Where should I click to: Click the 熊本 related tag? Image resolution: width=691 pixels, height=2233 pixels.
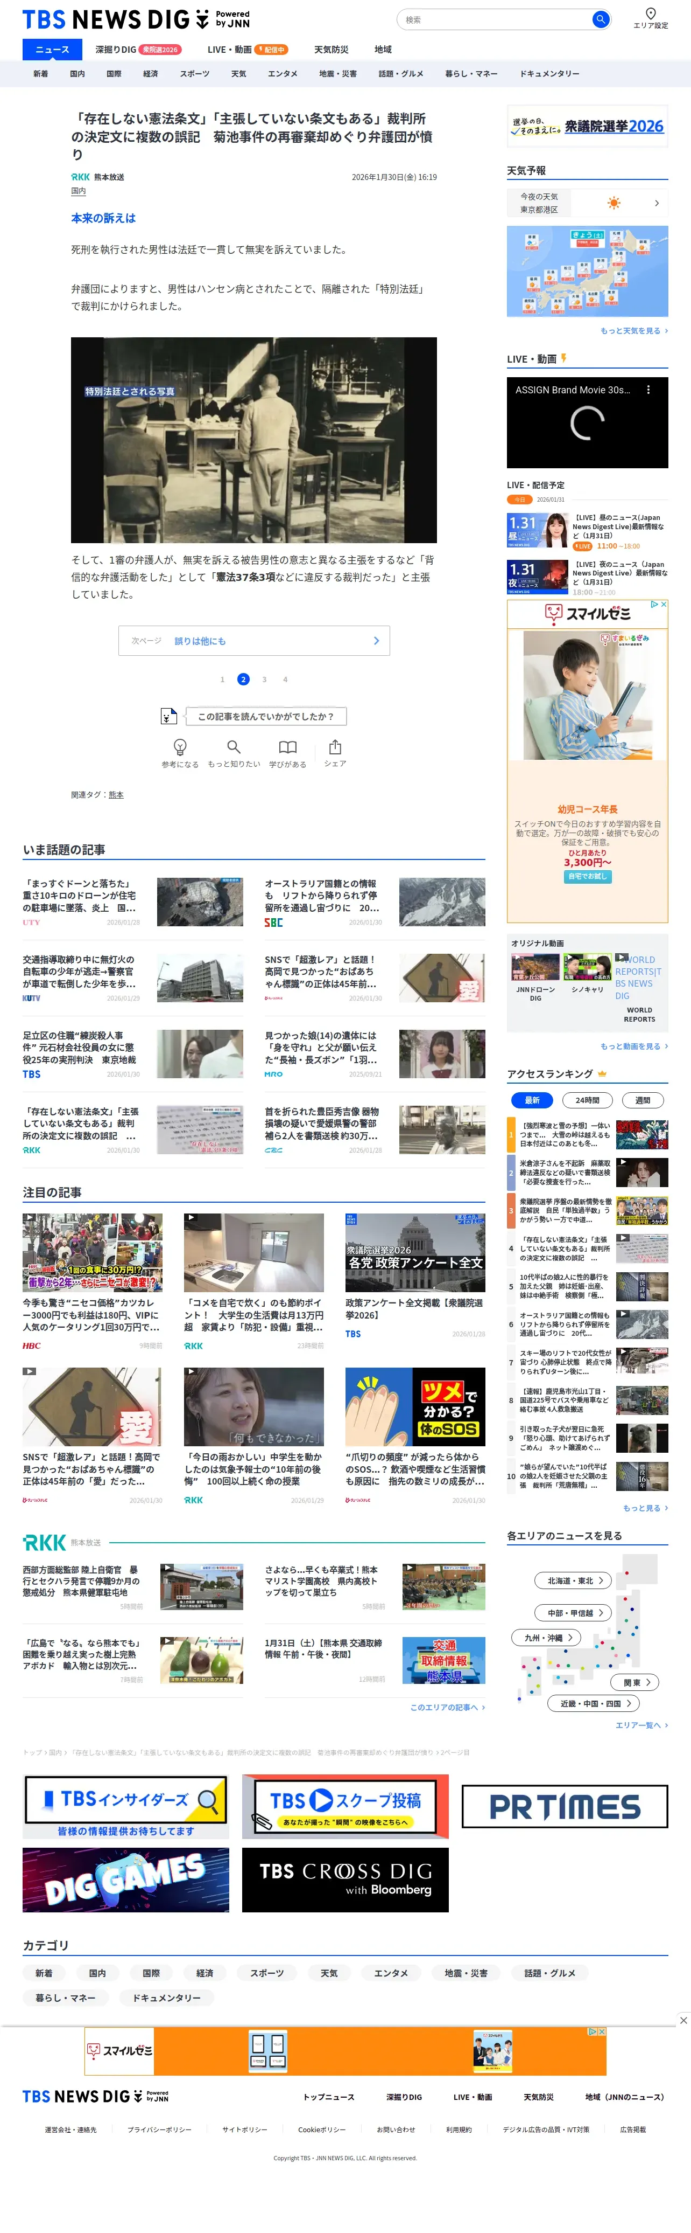coord(116,795)
